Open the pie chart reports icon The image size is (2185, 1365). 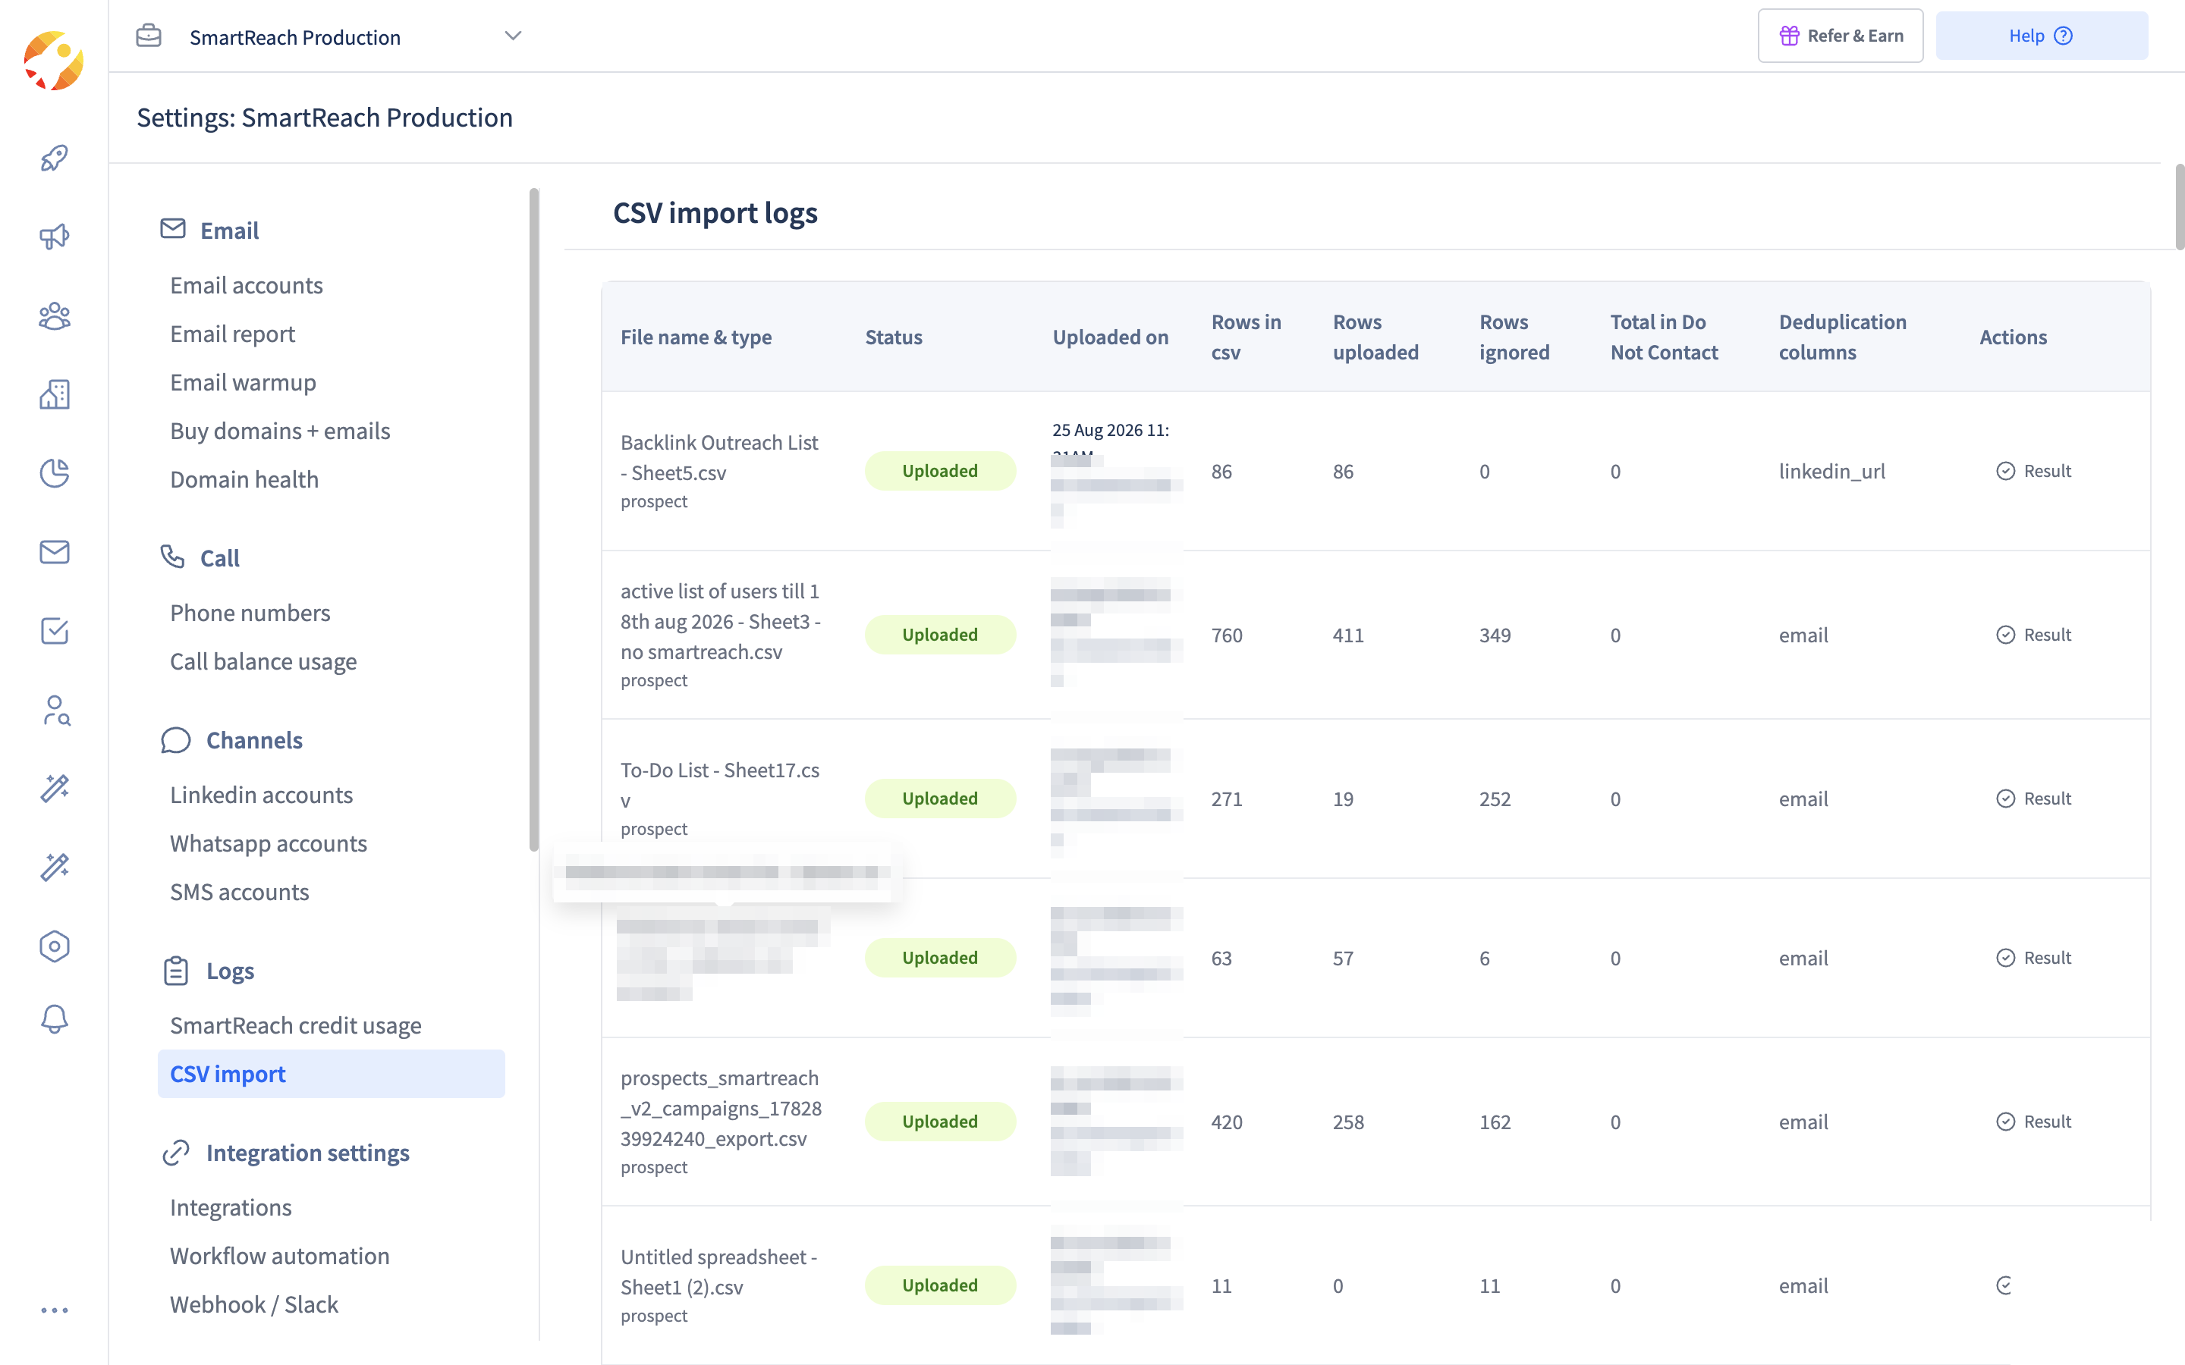pos(54,473)
